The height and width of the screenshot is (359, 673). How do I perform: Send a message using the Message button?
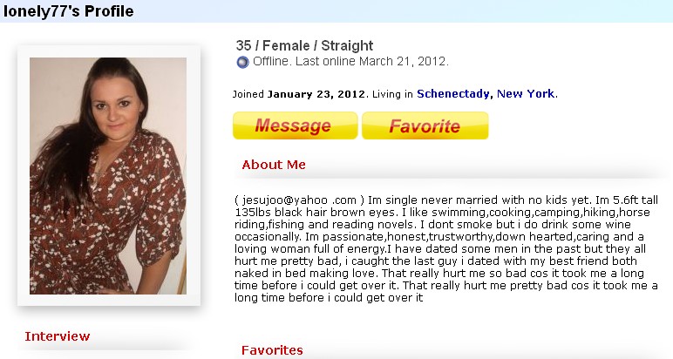click(296, 125)
